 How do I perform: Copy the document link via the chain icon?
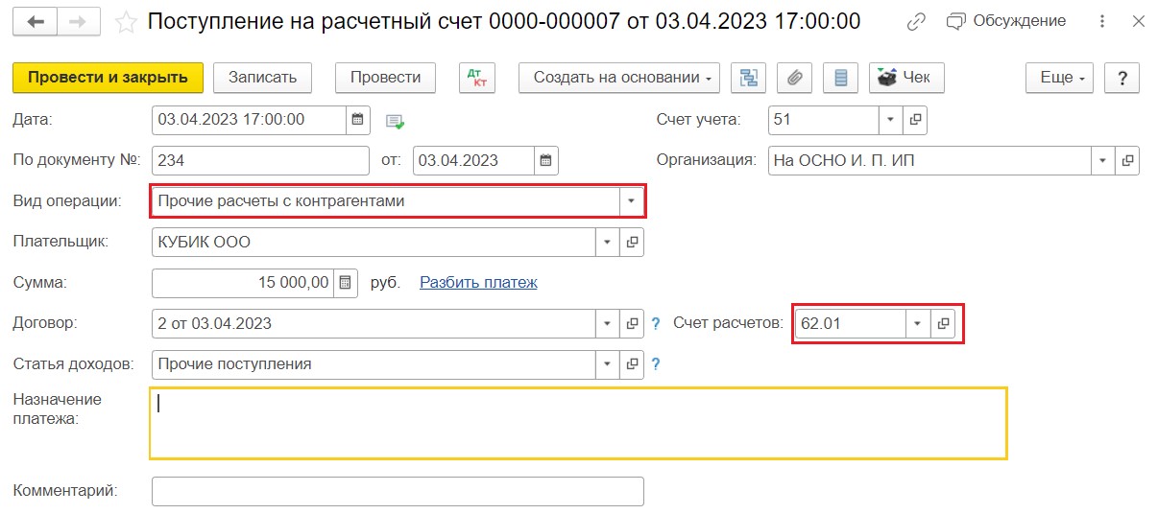click(917, 21)
